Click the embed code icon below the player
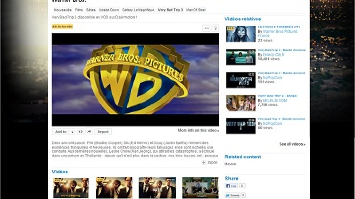Viewport: 355px width, 199px height. [x=81, y=131]
